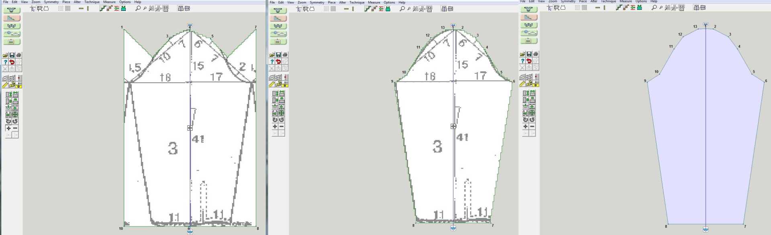Open the Measure menu in the right window
This screenshot has height=235, width=771.
pyautogui.click(x=626, y=2)
